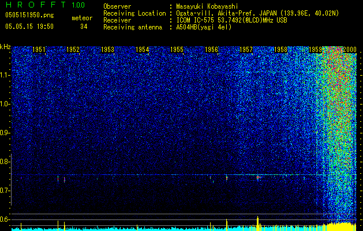Click the 1951 time axis label
The image size is (363, 231).
tap(39, 50)
